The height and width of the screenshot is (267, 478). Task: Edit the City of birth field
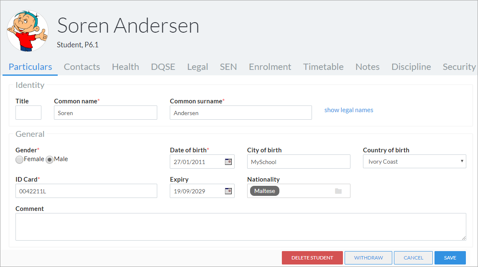coord(299,162)
